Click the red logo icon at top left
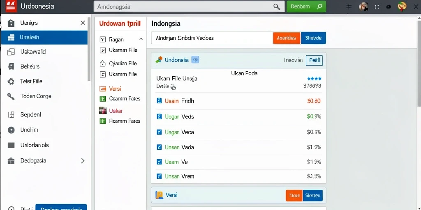This screenshot has height=210, width=421. coord(11,6)
